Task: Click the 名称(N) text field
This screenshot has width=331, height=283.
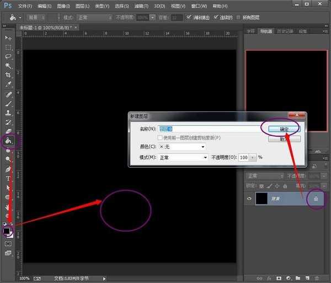Action: (210, 128)
